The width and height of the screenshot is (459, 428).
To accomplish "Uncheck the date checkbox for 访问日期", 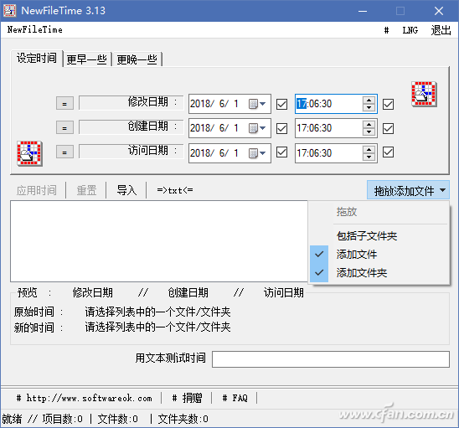I will pos(282,152).
